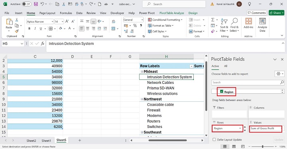287x149 pixels.
Task: Click the Fill Color paint bucket icon
Action: point(61,28)
